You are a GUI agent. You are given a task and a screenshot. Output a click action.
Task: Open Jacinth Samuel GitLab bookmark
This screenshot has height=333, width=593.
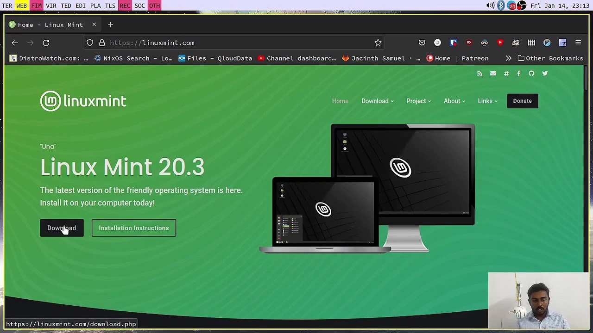click(x=381, y=58)
